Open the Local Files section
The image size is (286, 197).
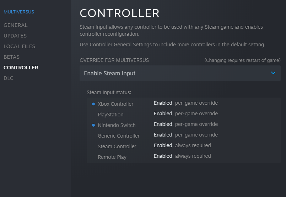19,46
